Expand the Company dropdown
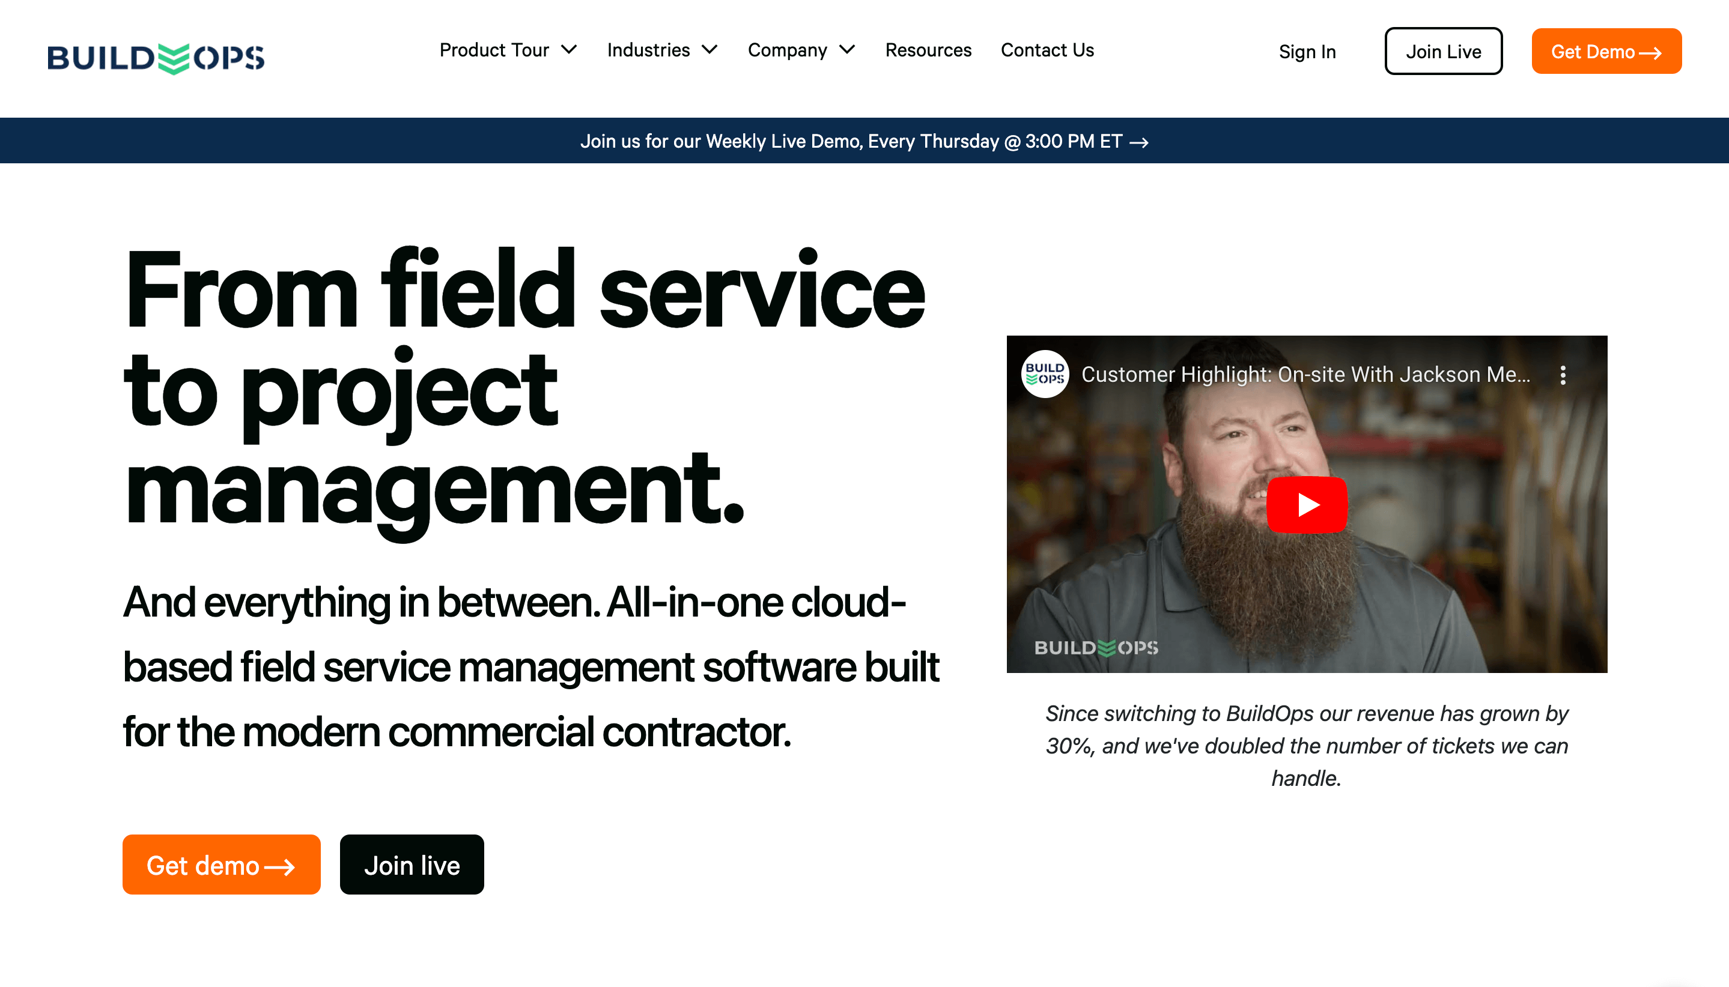 [801, 49]
